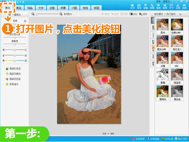Click the settings gear in effects panel header
The image size is (189, 142).
click(180, 14)
